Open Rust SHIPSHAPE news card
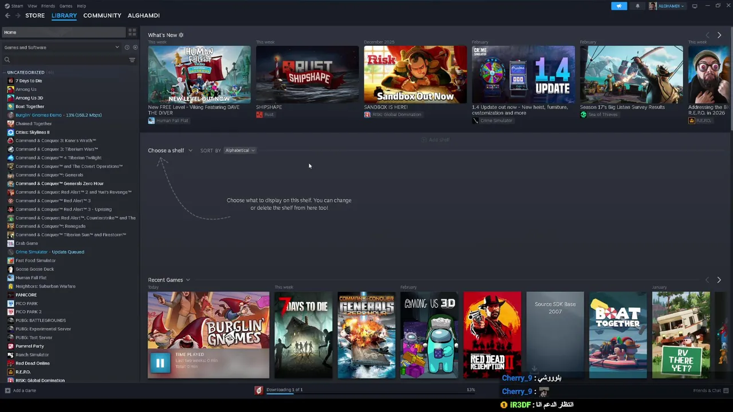The width and height of the screenshot is (733, 412). pyautogui.click(x=308, y=74)
